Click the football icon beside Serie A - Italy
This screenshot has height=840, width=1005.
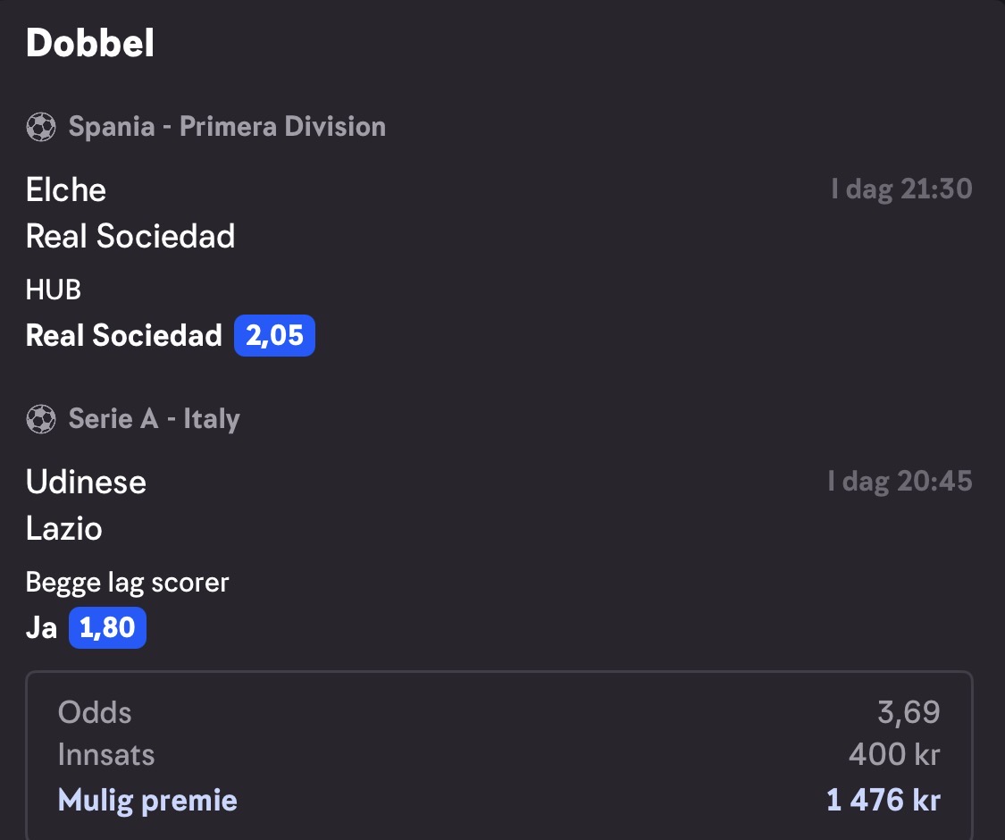41,419
